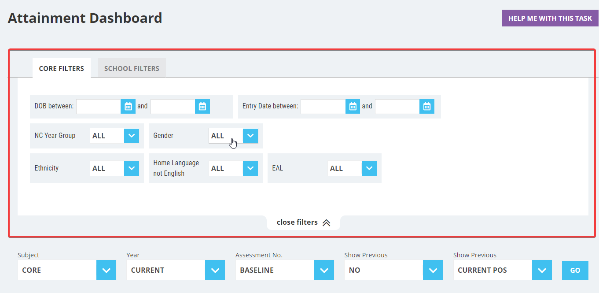Screen dimensions: 599x293
Task: Open the calendar for first DOB date
Action: tap(128, 106)
